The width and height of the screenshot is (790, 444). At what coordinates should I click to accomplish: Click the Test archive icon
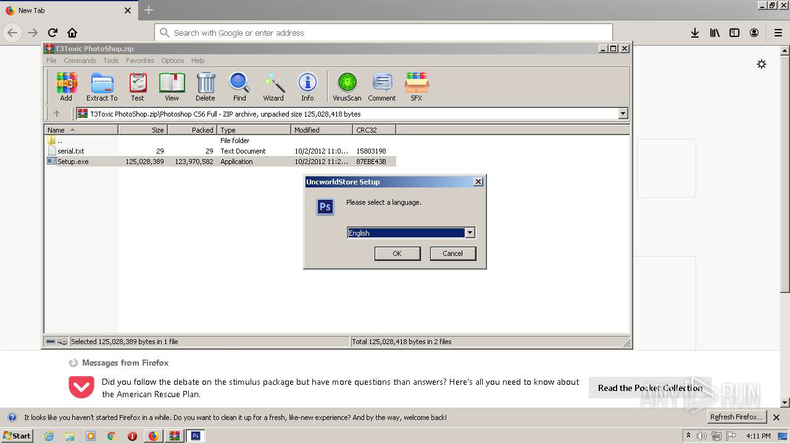coord(138,86)
